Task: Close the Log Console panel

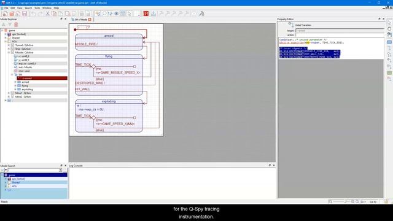Action: 274,165
